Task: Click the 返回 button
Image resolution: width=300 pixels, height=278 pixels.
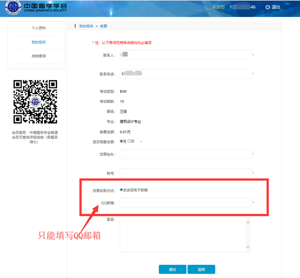Action: (201, 269)
